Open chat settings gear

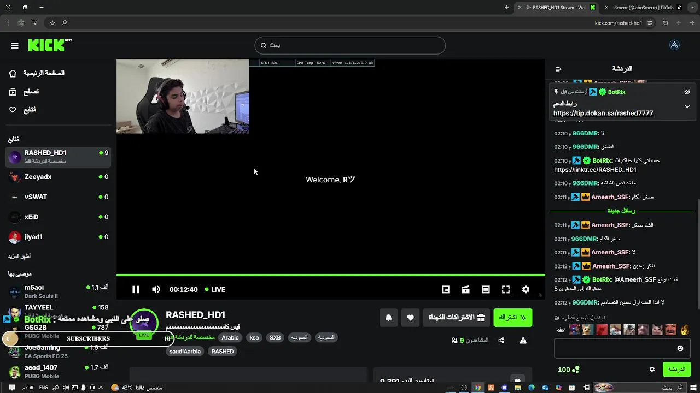(652, 370)
